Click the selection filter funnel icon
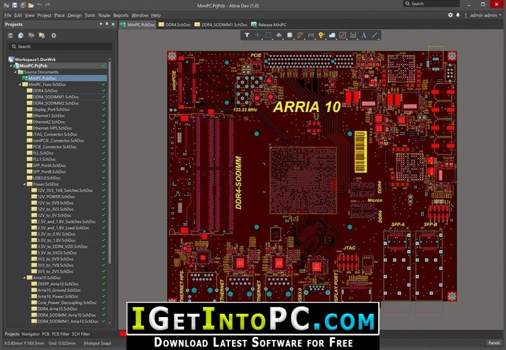The width and height of the screenshot is (506, 350). coord(247,35)
